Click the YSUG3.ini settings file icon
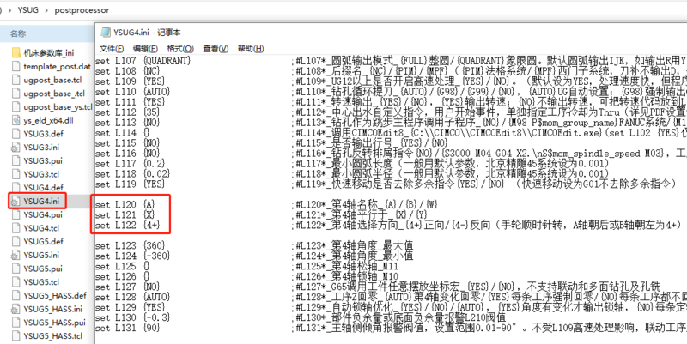Image resolution: width=687 pixels, height=344 pixels. point(15,147)
